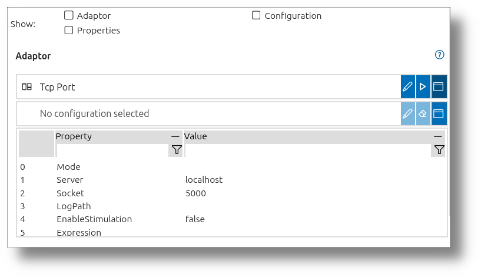Click the eraser icon to clear configuration
481x278 pixels.
(x=423, y=114)
